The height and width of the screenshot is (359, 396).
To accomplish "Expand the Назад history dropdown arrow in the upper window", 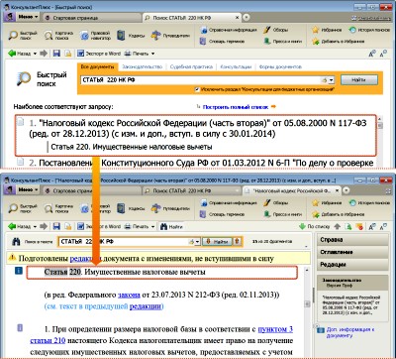I will [35, 54].
